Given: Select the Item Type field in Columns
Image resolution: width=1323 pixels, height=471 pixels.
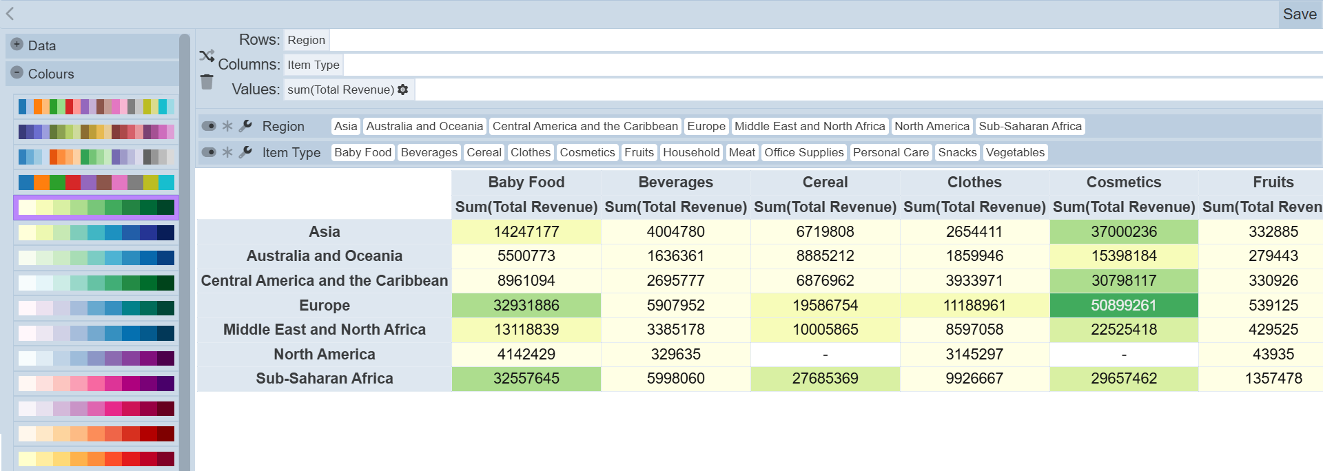Looking at the screenshot, I should click(313, 65).
